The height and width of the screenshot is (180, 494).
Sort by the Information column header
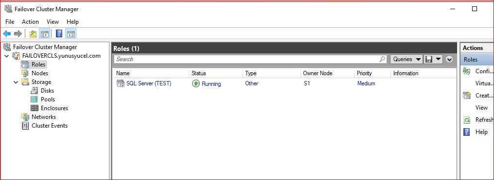coord(423,74)
